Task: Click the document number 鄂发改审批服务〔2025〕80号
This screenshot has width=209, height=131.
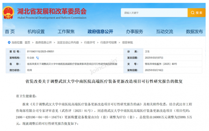Action: click(x=161, y=64)
